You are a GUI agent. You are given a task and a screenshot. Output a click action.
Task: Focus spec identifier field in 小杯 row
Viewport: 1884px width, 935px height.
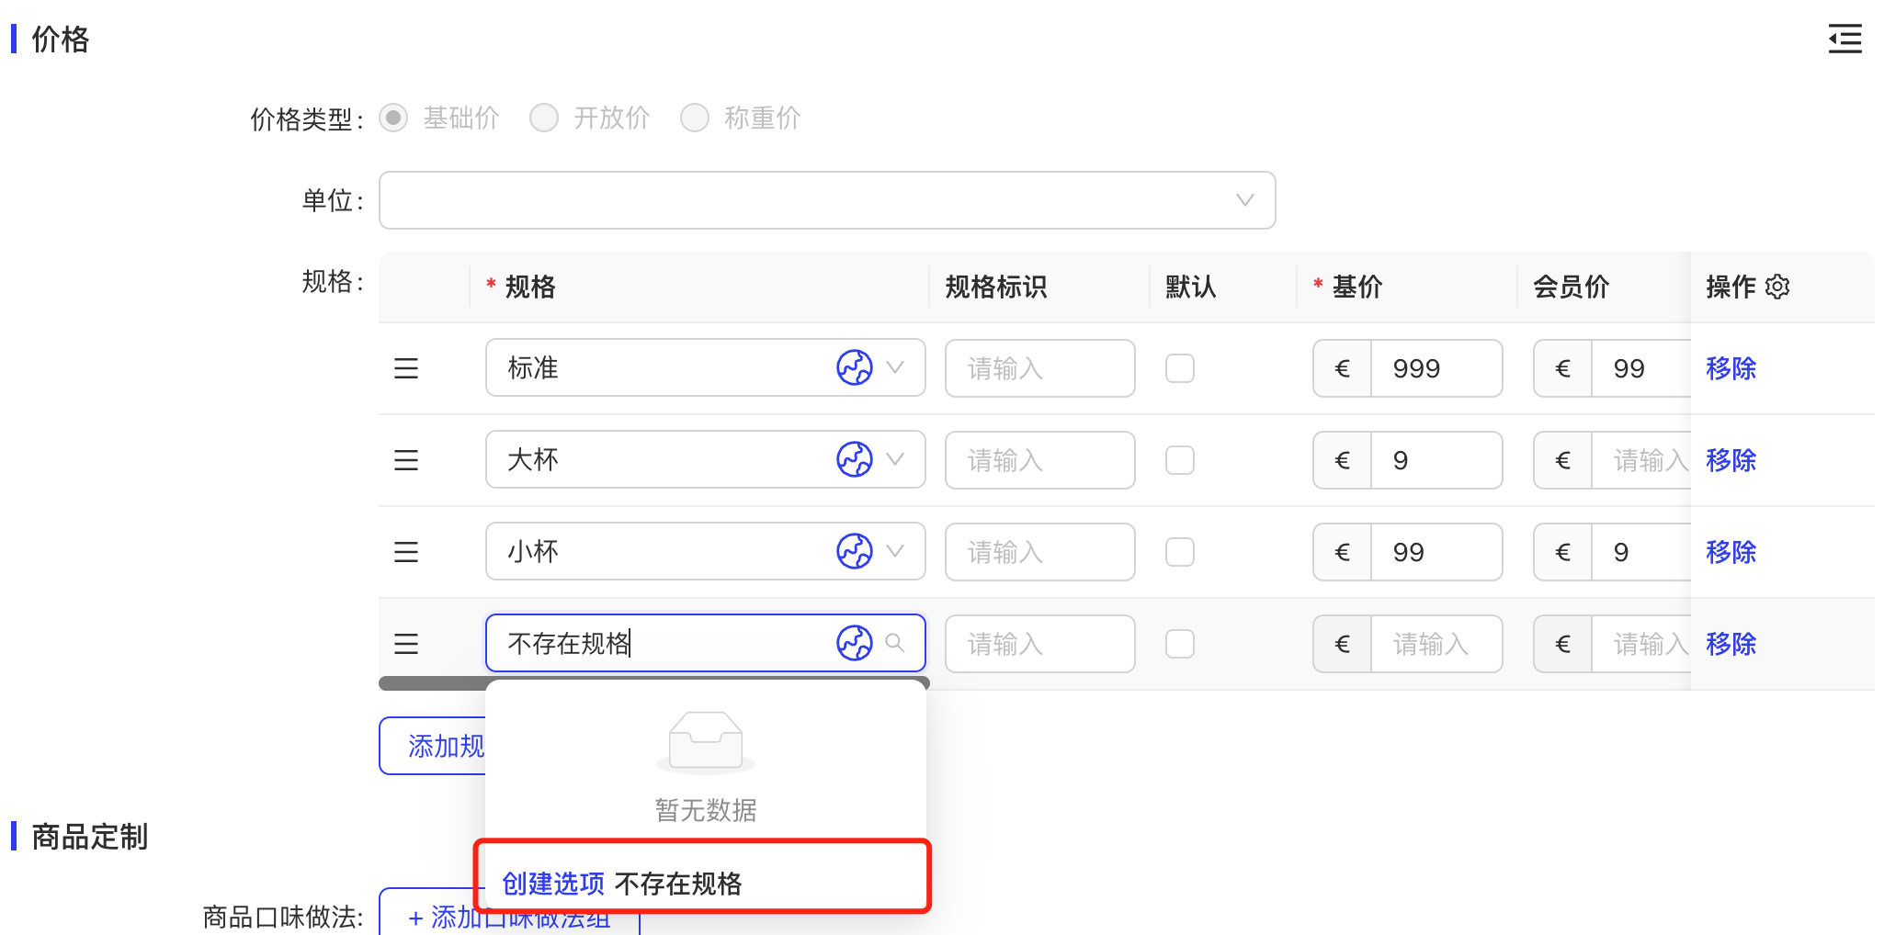click(x=1040, y=552)
